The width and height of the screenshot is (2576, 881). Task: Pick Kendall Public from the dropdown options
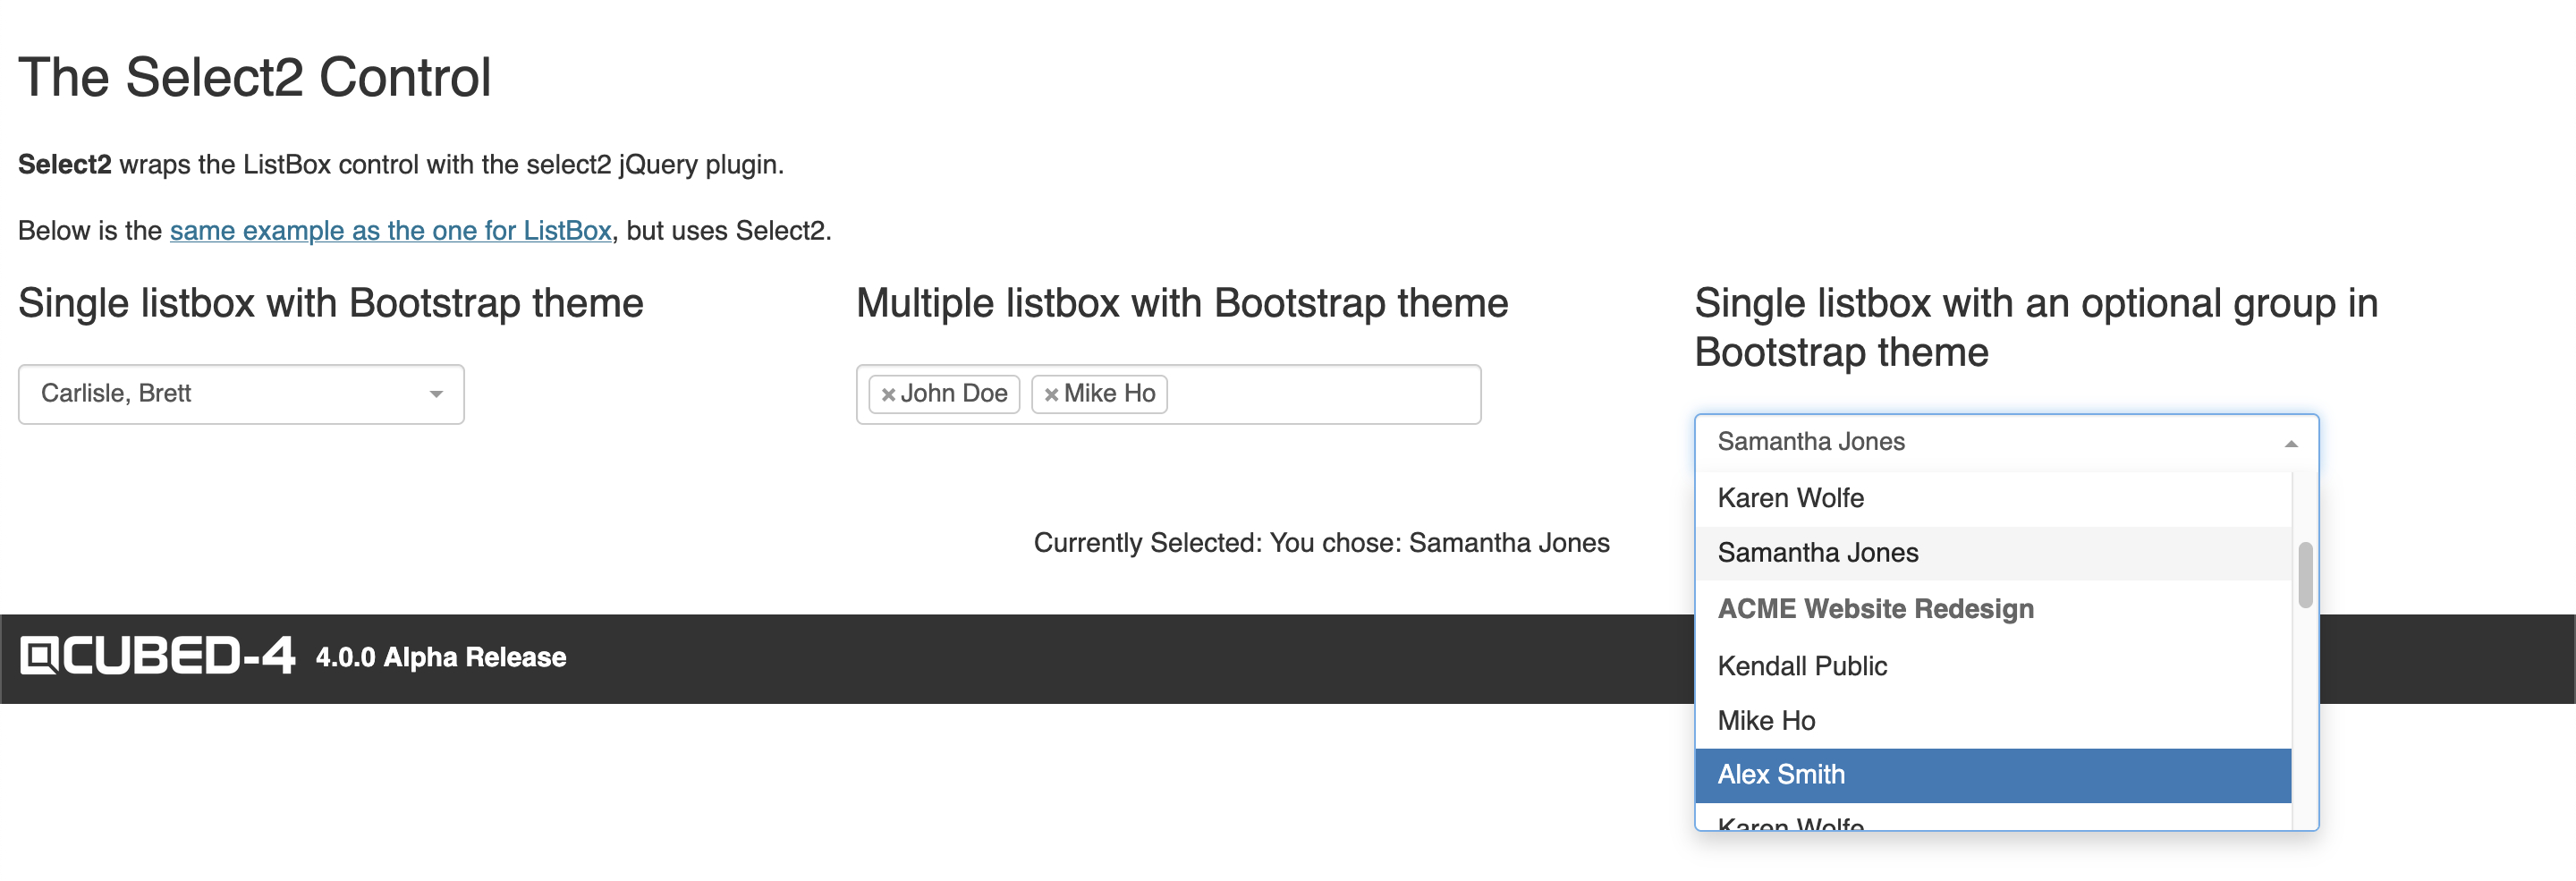click(x=1802, y=666)
